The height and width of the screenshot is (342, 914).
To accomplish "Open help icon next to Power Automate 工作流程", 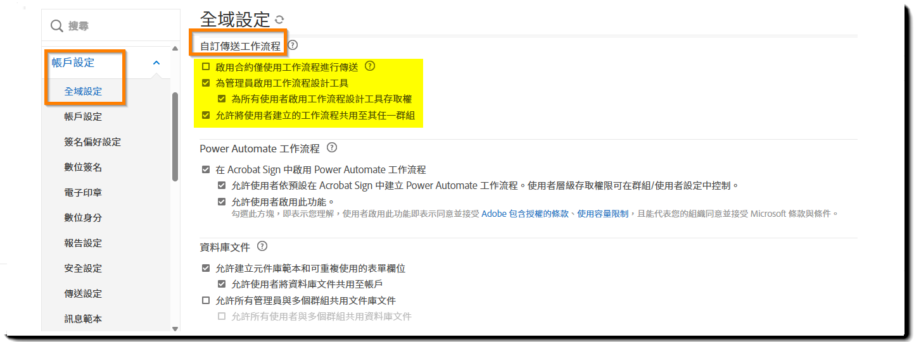I will (332, 148).
